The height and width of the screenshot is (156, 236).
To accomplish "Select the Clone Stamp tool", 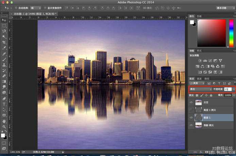I will pos(4,65).
